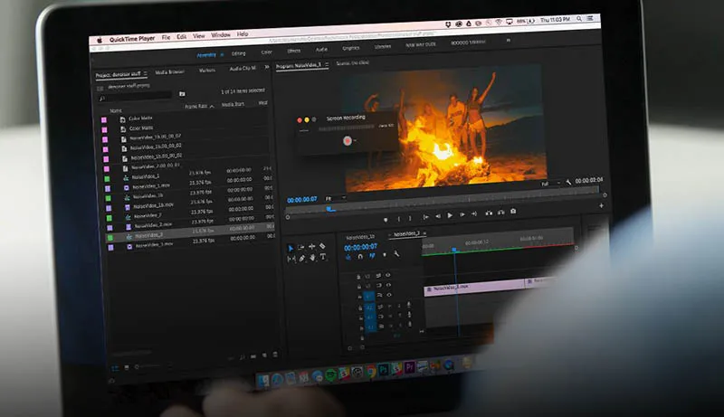Select the Hand tool
This screenshot has height=417, width=724.
pos(312,259)
